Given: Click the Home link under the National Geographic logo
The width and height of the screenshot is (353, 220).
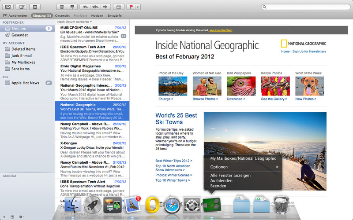Looking at the screenshot, I should (x=285, y=51).
